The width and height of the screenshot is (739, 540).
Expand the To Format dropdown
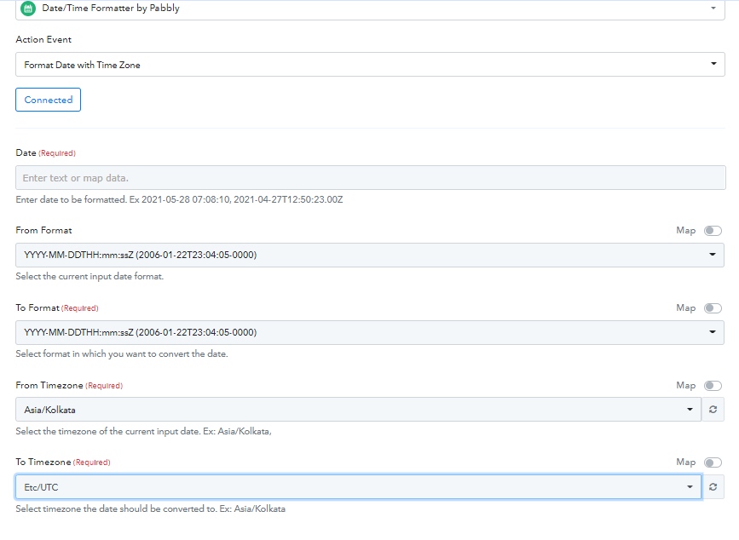click(x=370, y=333)
